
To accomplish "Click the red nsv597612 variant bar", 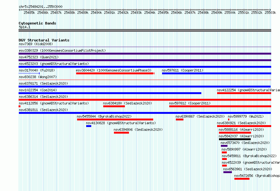I will coord(220,106).
